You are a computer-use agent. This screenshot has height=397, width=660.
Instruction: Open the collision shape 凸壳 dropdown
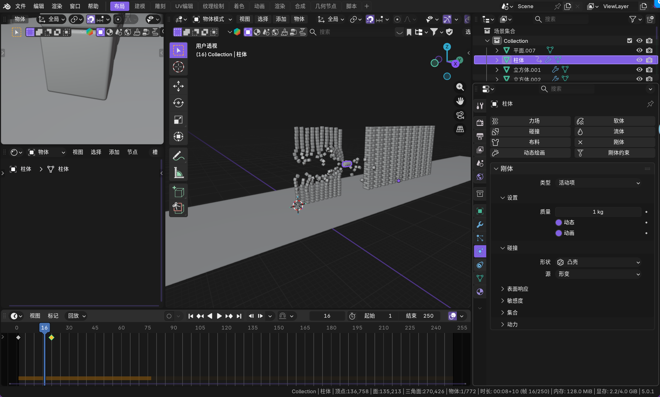coord(599,262)
